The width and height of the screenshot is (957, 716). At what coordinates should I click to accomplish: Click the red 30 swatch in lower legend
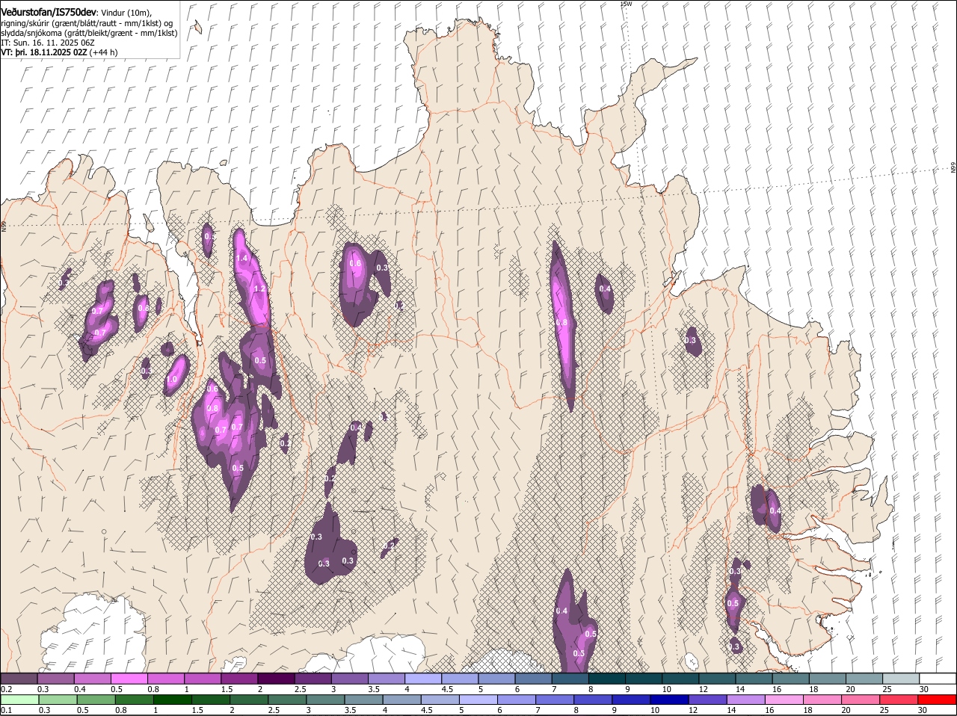[937, 700]
